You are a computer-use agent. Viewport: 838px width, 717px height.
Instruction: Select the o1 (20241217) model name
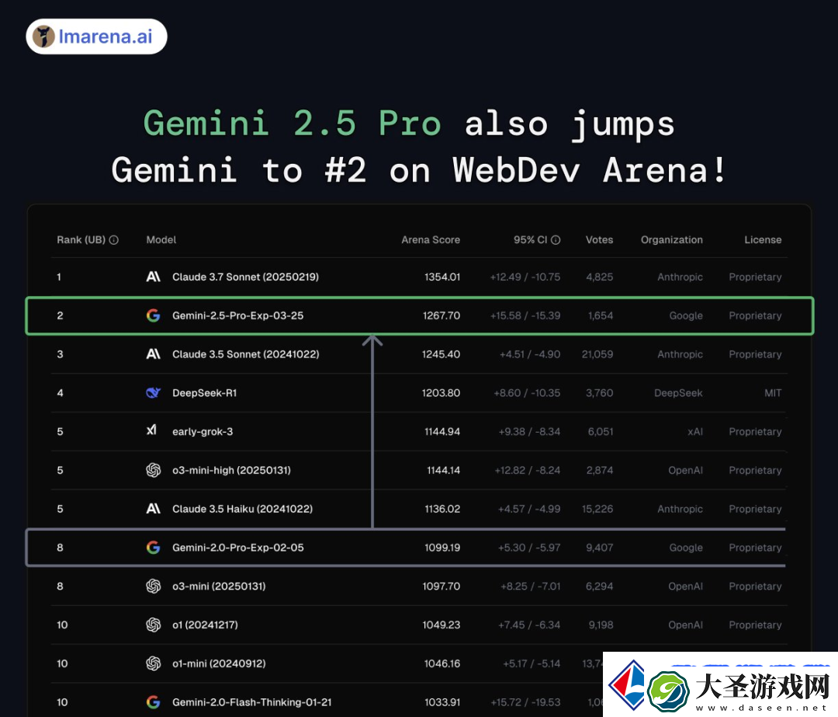click(x=205, y=625)
